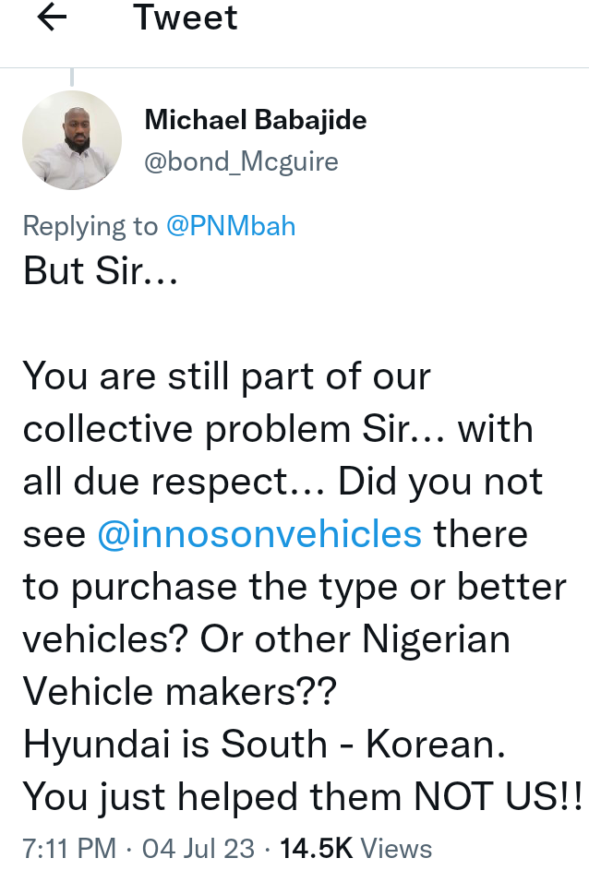Tap the back arrow icon
The height and width of the screenshot is (882, 589).
tap(53, 18)
